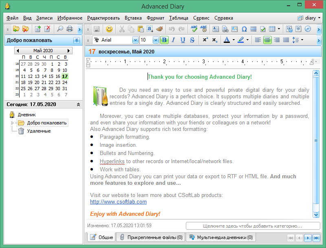Image resolution: width=326 pixels, height=248 pixels.
Task: Switch to the Прикрепленные файлы tab
Action: (x=151, y=237)
